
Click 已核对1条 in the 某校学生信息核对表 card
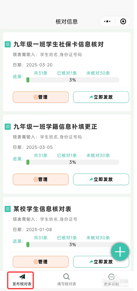(x=67, y=238)
